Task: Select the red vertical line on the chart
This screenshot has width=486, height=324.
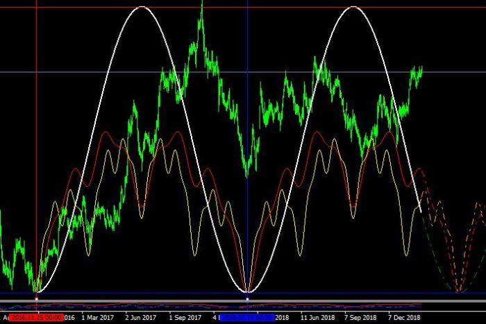Action: (36, 139)
